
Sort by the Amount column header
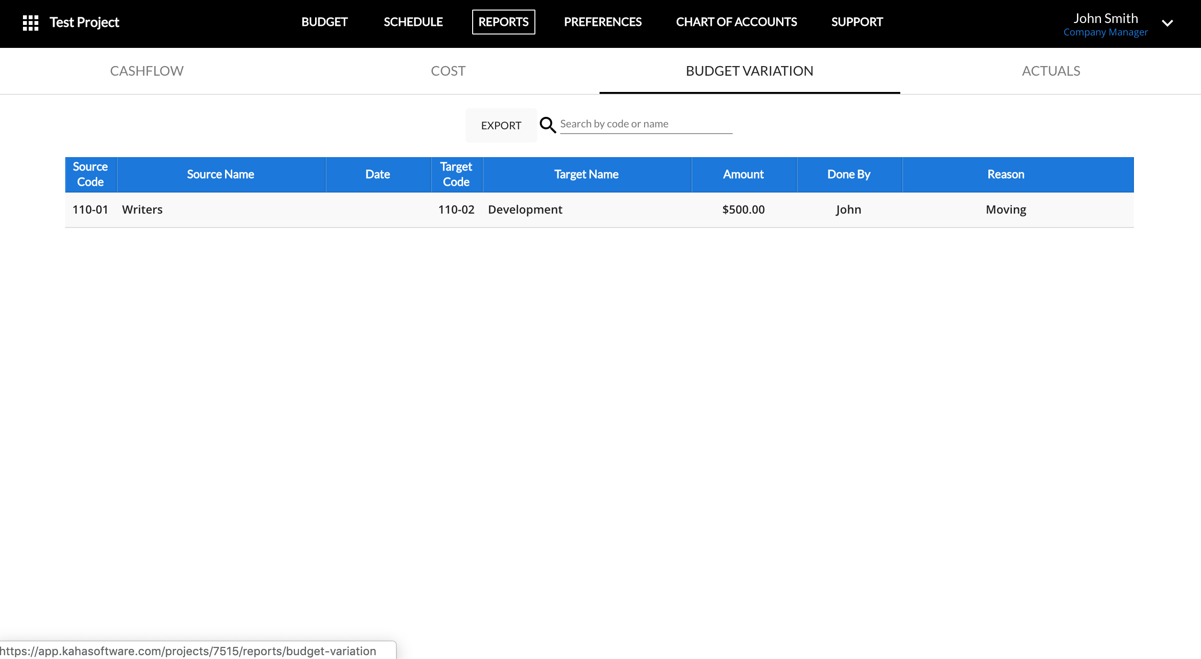pyautogui.click(x=743, y=174)
